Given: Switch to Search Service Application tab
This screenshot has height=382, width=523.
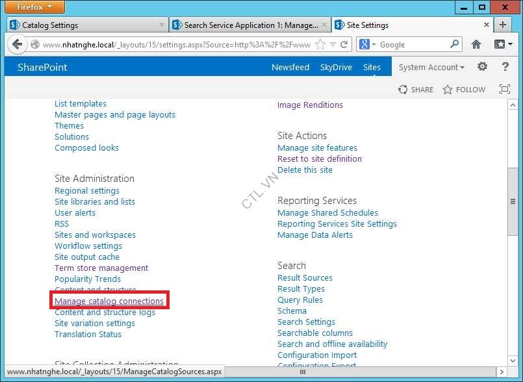Looking at the screenshot, I should 250,25.
